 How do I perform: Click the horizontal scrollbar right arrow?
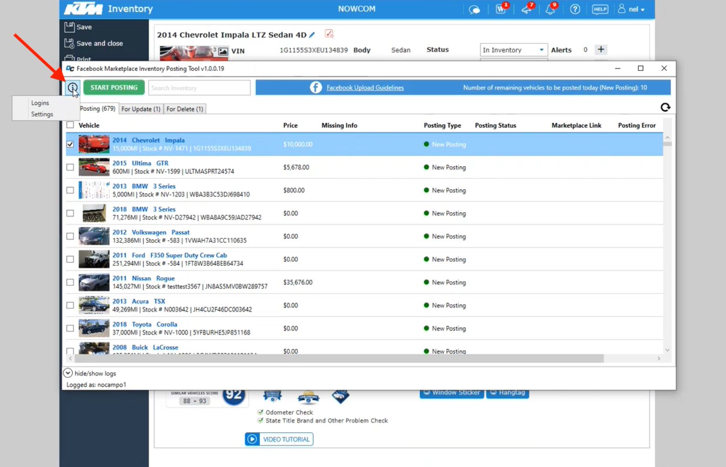click(x=659, y=359)
